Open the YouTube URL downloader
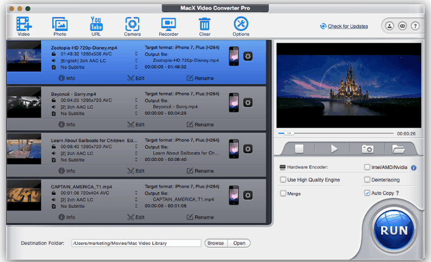The image size is (431, 262). point(96,26)
